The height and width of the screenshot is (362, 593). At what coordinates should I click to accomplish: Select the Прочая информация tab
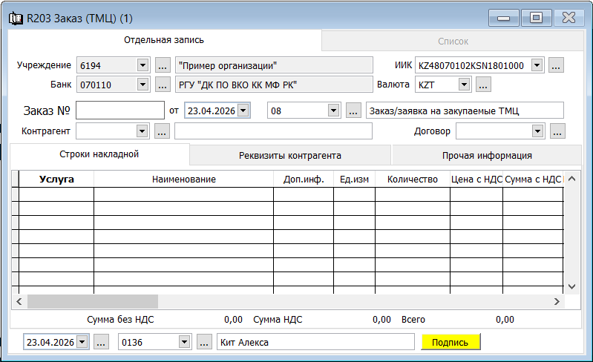[x=486, y=156]
